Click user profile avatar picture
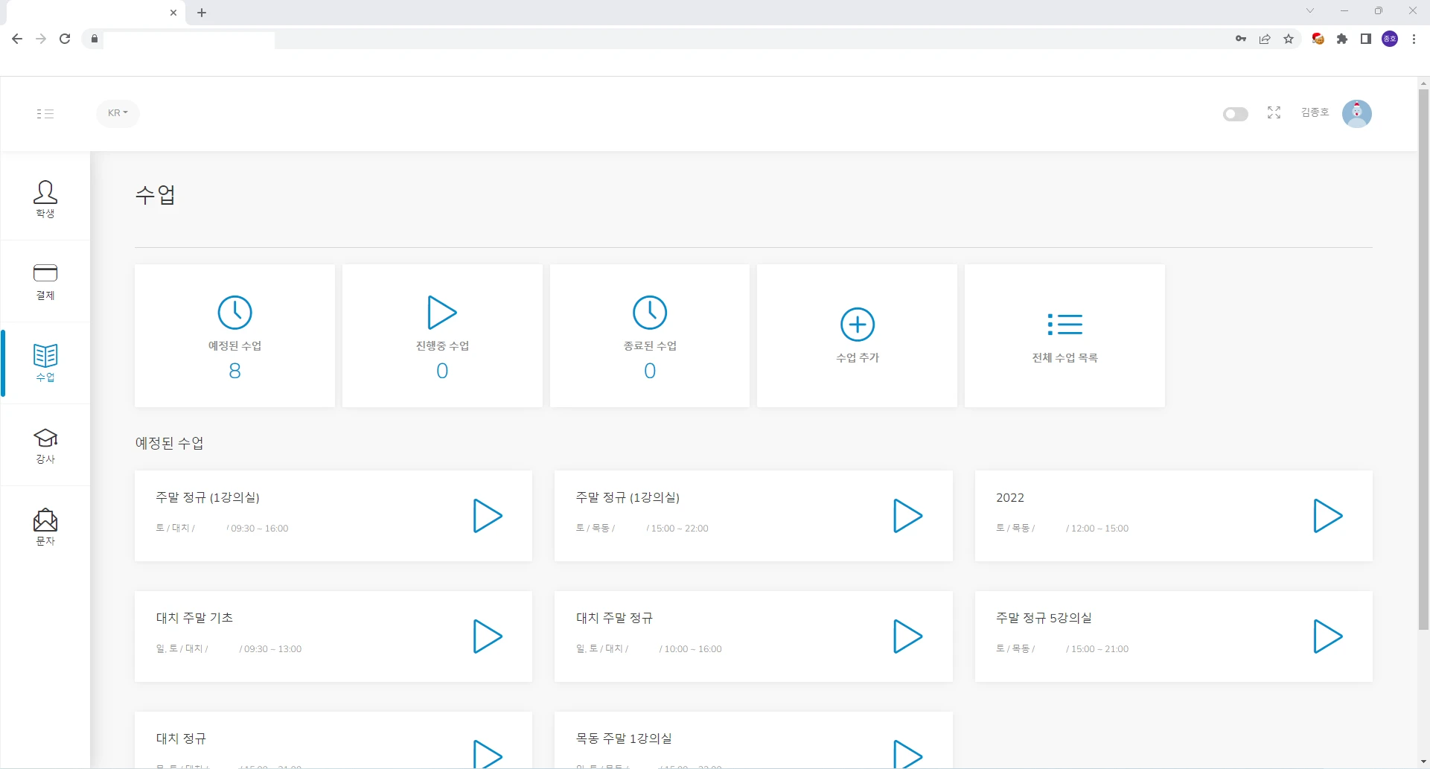The height and width of the screenshot is (769, 1430). [1356, 113]
